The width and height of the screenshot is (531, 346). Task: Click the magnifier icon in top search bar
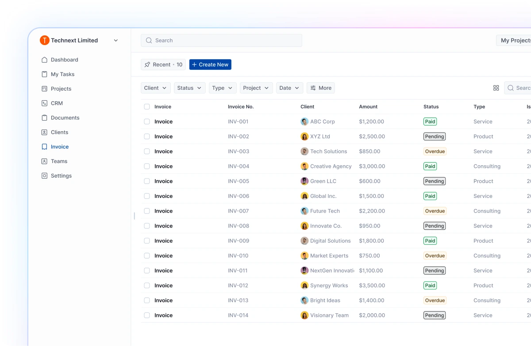pyautogui.click(x=149, y=40)
